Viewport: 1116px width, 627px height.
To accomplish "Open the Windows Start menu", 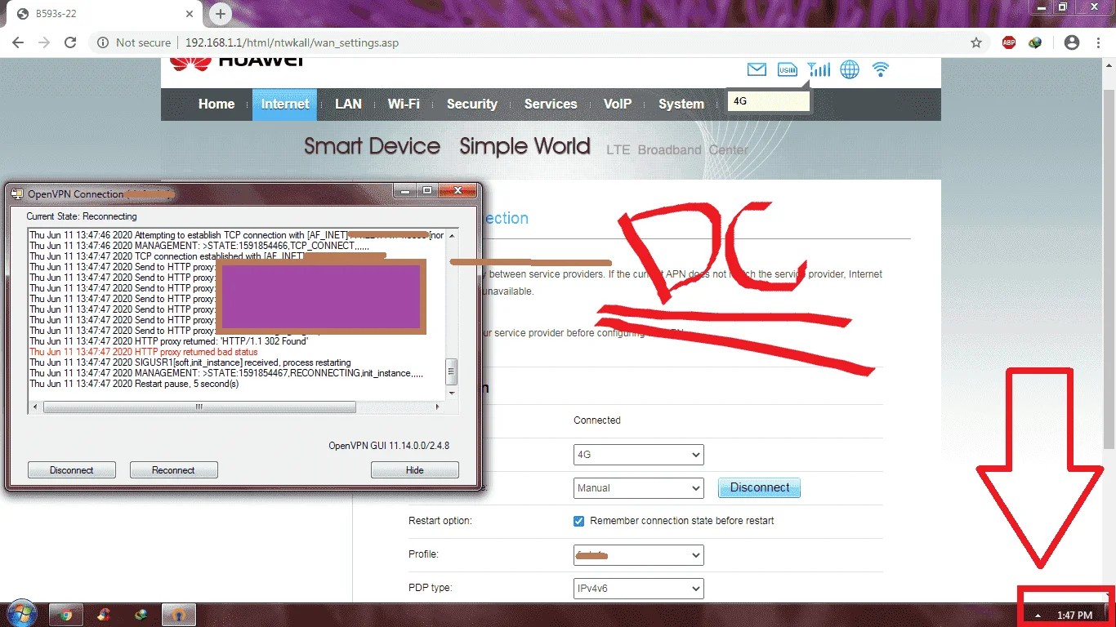I will (21, 614).
